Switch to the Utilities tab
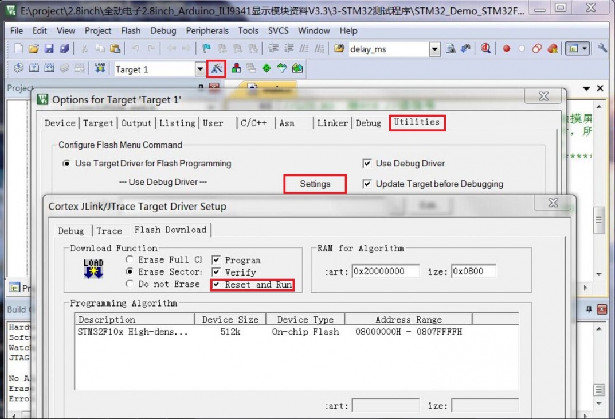 click(x=417, y=122)
